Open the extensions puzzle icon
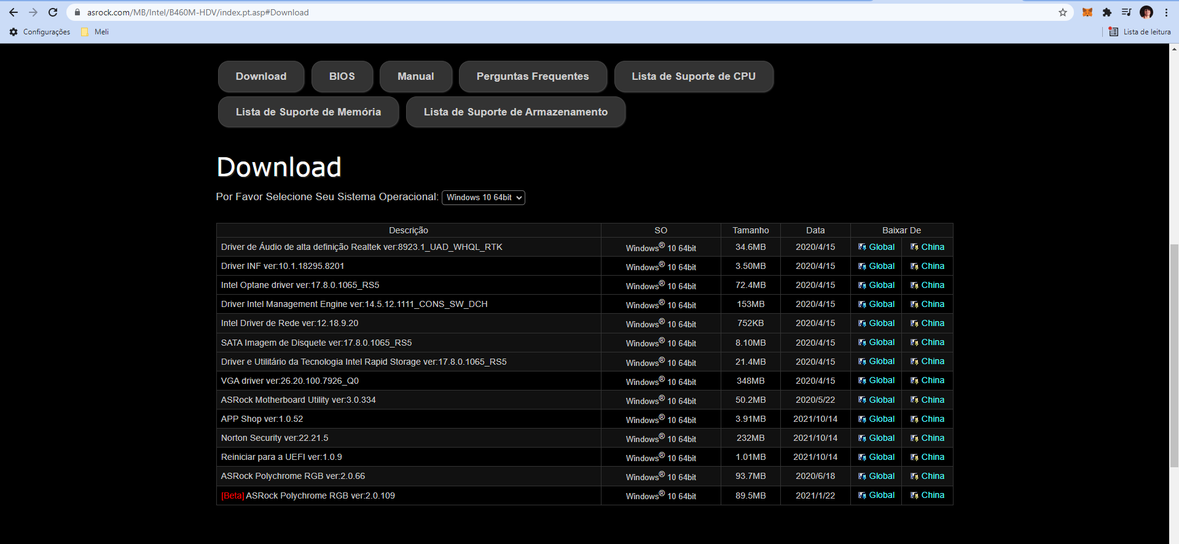 pyautogui.click(x=1107, y=12)
